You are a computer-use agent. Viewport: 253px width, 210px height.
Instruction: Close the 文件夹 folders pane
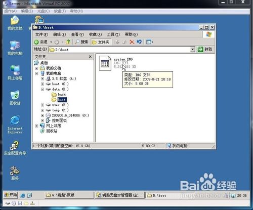[90, 57]
